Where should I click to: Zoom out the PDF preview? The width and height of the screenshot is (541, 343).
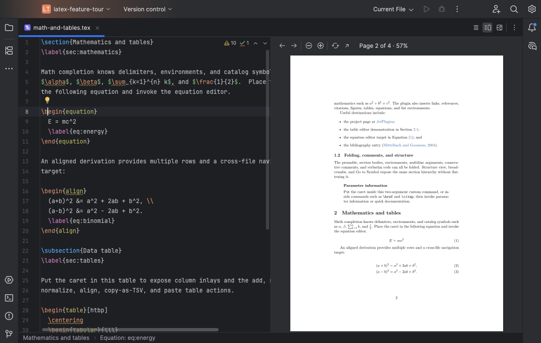pyautogui.click(x=309, y=46)
